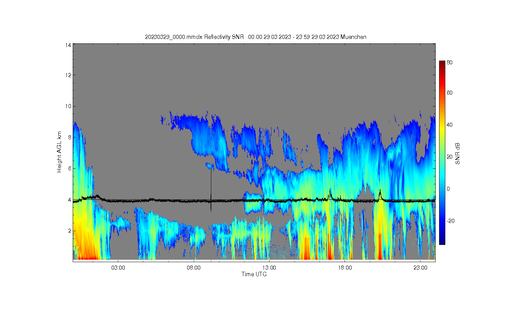Click the height tick label 14
The height and width of the screenshot is (310, 517).
(x=69, y=45)
